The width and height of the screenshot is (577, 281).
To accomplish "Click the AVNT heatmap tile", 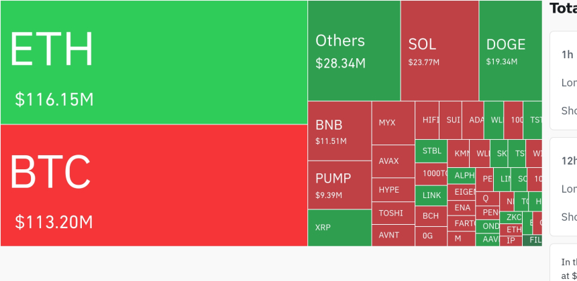I will coord(392,236).
